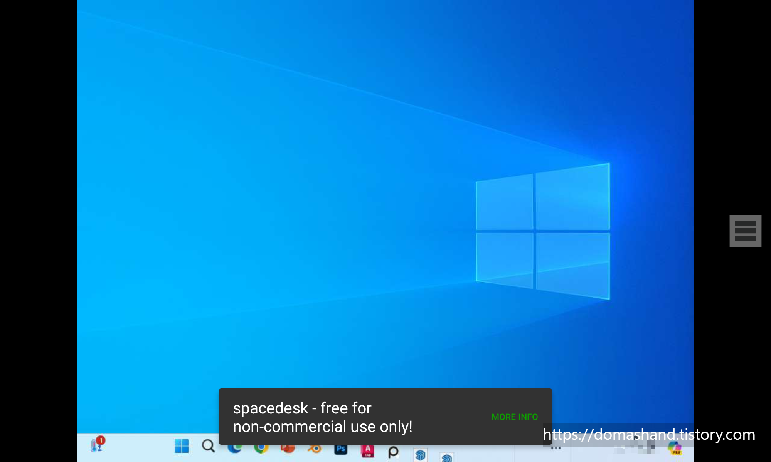Open first SketchUp taskbar icon
771x462 pixels.
[420, 455]
